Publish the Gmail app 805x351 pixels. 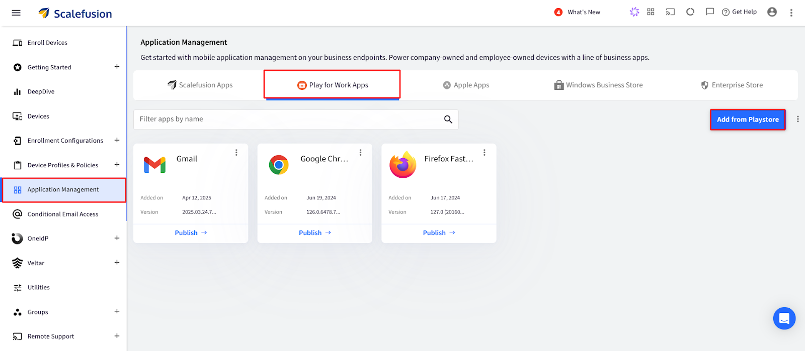click(191, 233)
